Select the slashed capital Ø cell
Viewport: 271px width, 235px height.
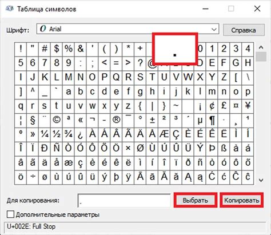140,149
